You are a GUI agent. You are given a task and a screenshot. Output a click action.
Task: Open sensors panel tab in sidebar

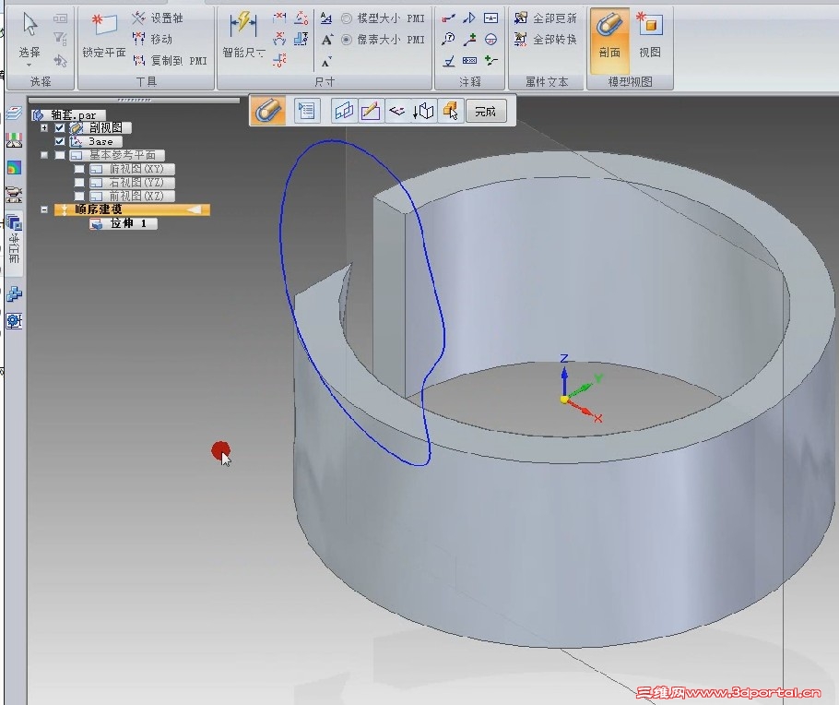coord(14,140)
